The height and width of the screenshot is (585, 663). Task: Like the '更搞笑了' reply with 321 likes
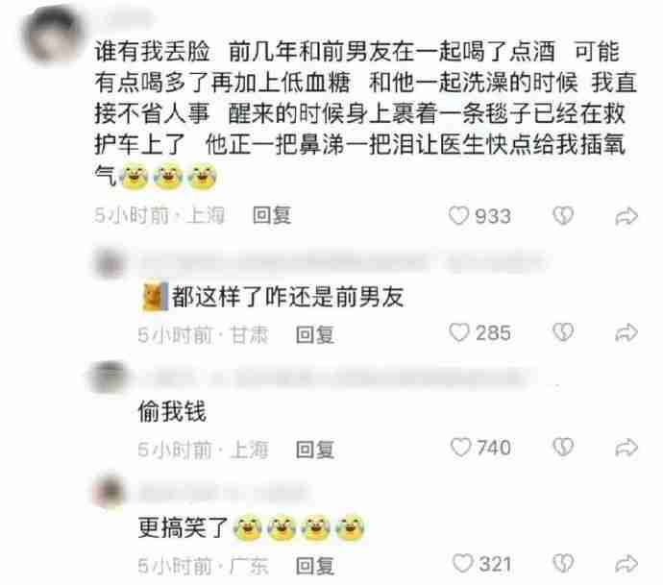tap(462, 564)
